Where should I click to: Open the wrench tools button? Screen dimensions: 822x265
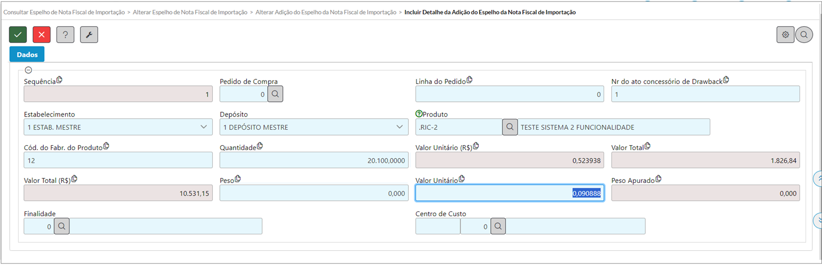click(89, 34)
